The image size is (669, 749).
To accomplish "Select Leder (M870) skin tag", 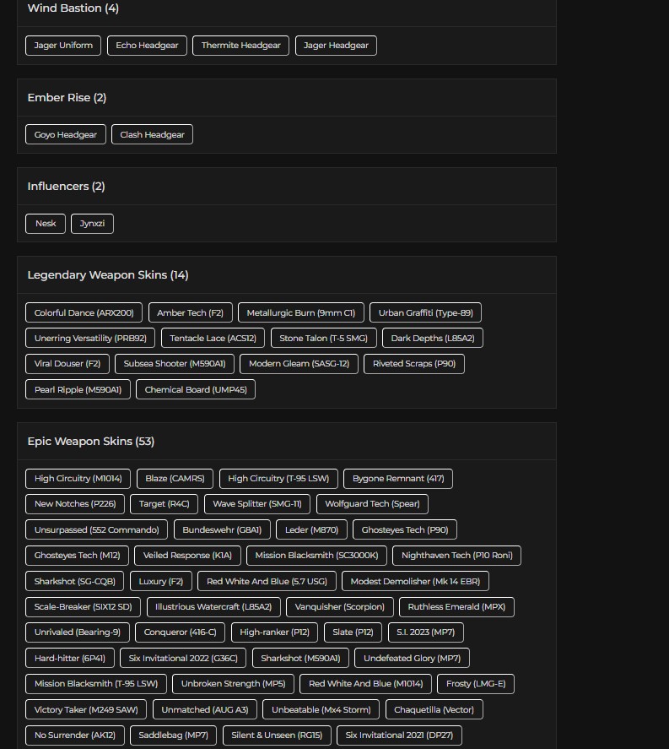I will click(x=311, y=529).
